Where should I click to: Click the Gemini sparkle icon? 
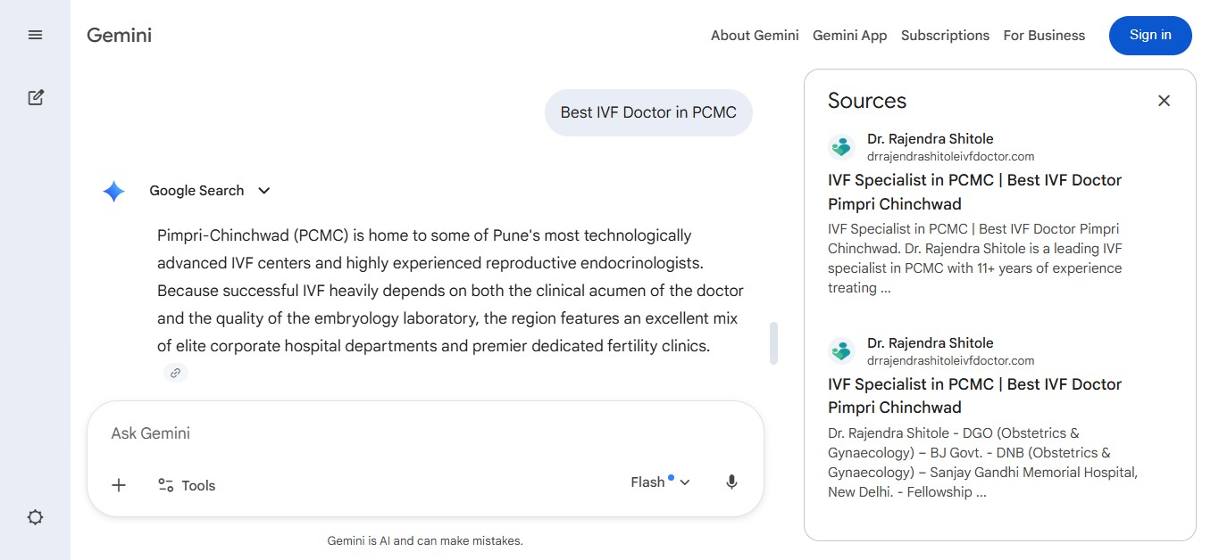(113, 191)
